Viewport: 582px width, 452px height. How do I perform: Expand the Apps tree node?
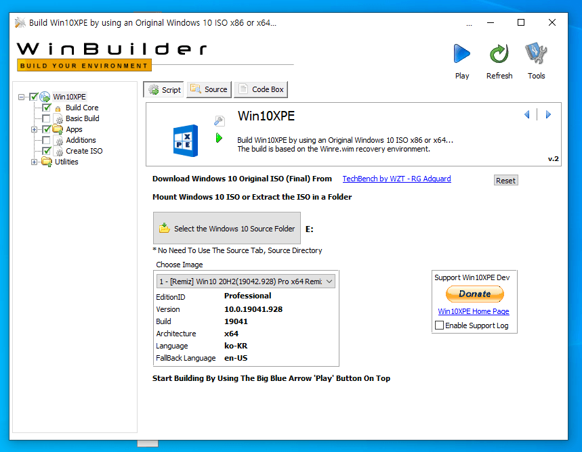click(x=34, y=129)
